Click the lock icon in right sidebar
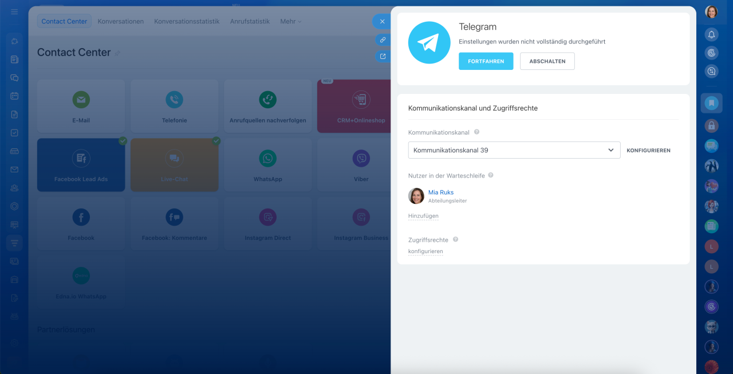Image resolution: width=733 pixels, height=374 pixels. (711, 125)
